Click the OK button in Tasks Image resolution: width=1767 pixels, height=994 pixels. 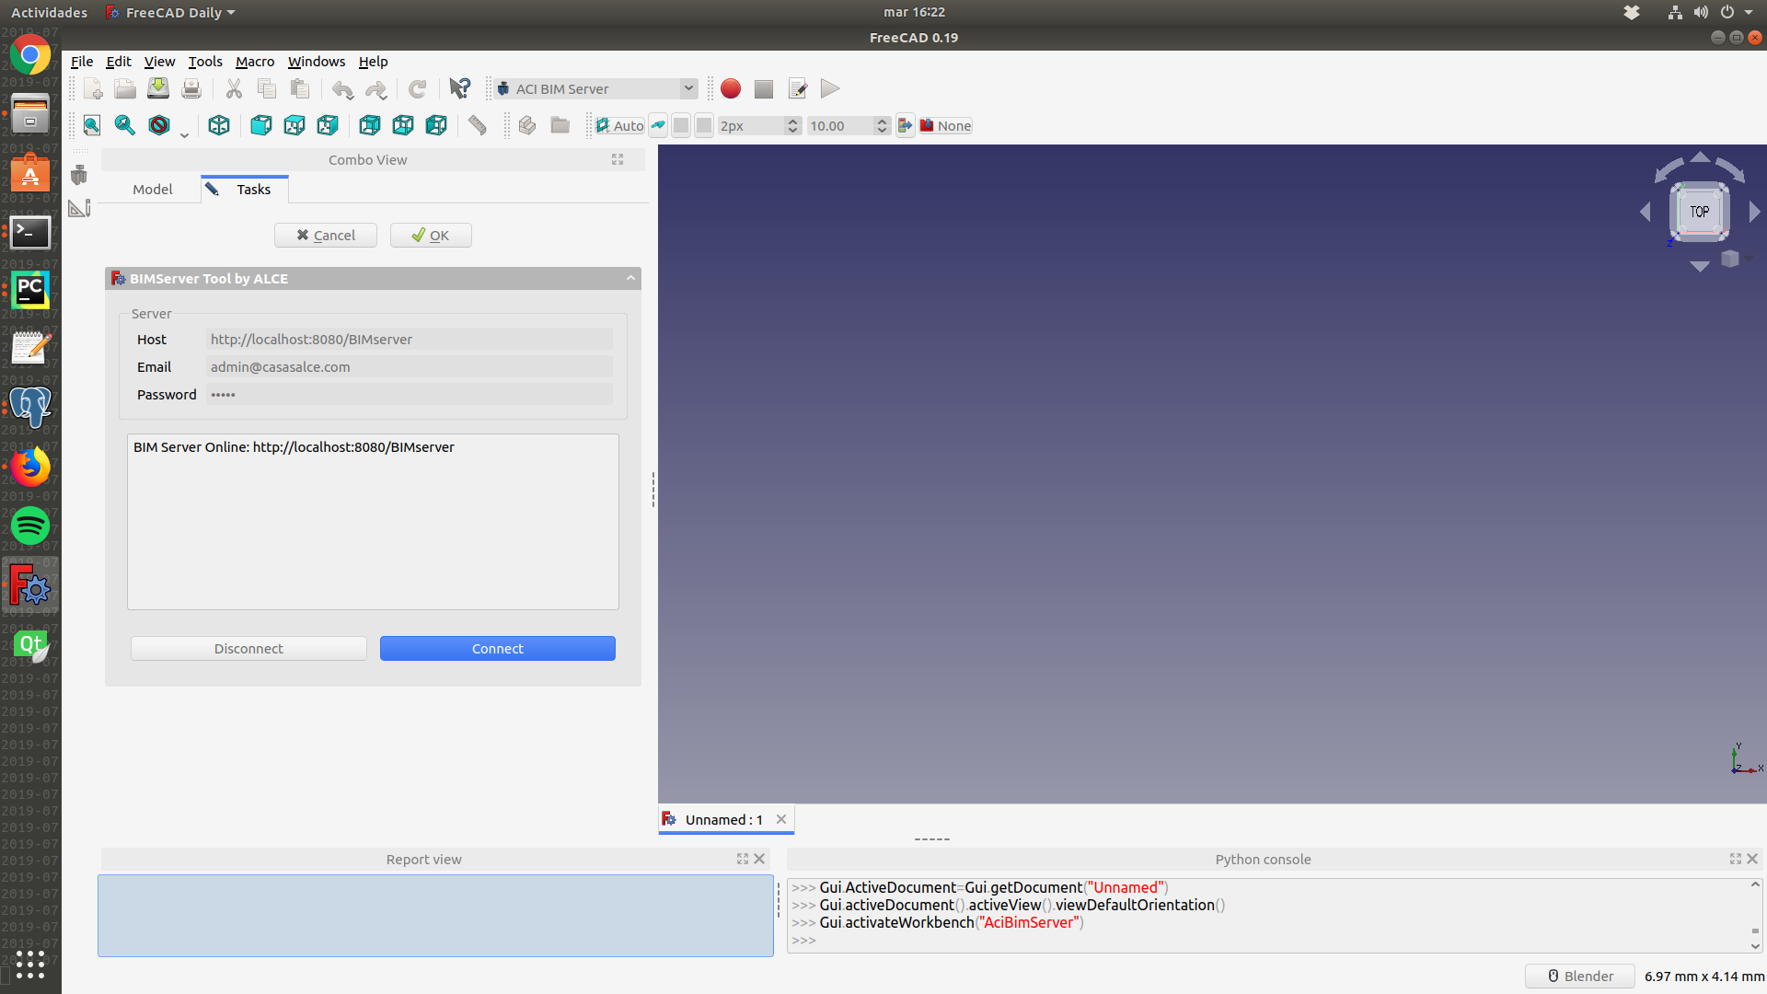(431, 236)
